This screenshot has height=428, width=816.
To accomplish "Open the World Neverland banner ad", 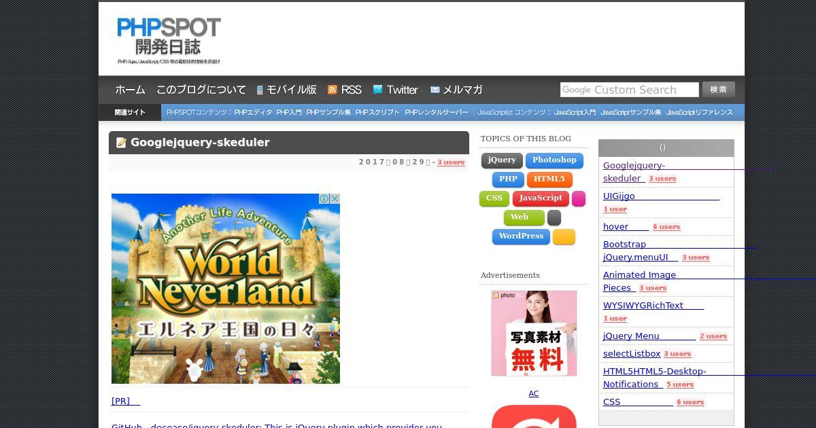I will click(x=226, y=289).
